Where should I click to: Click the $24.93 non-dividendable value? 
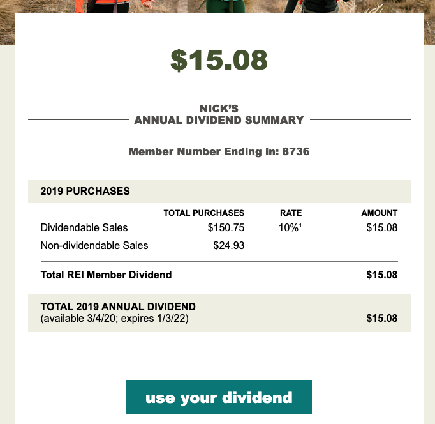click(228, 245)
